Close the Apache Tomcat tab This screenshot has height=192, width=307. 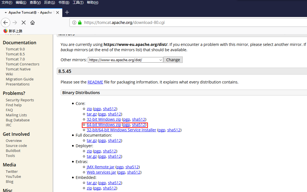click(58, 13)
